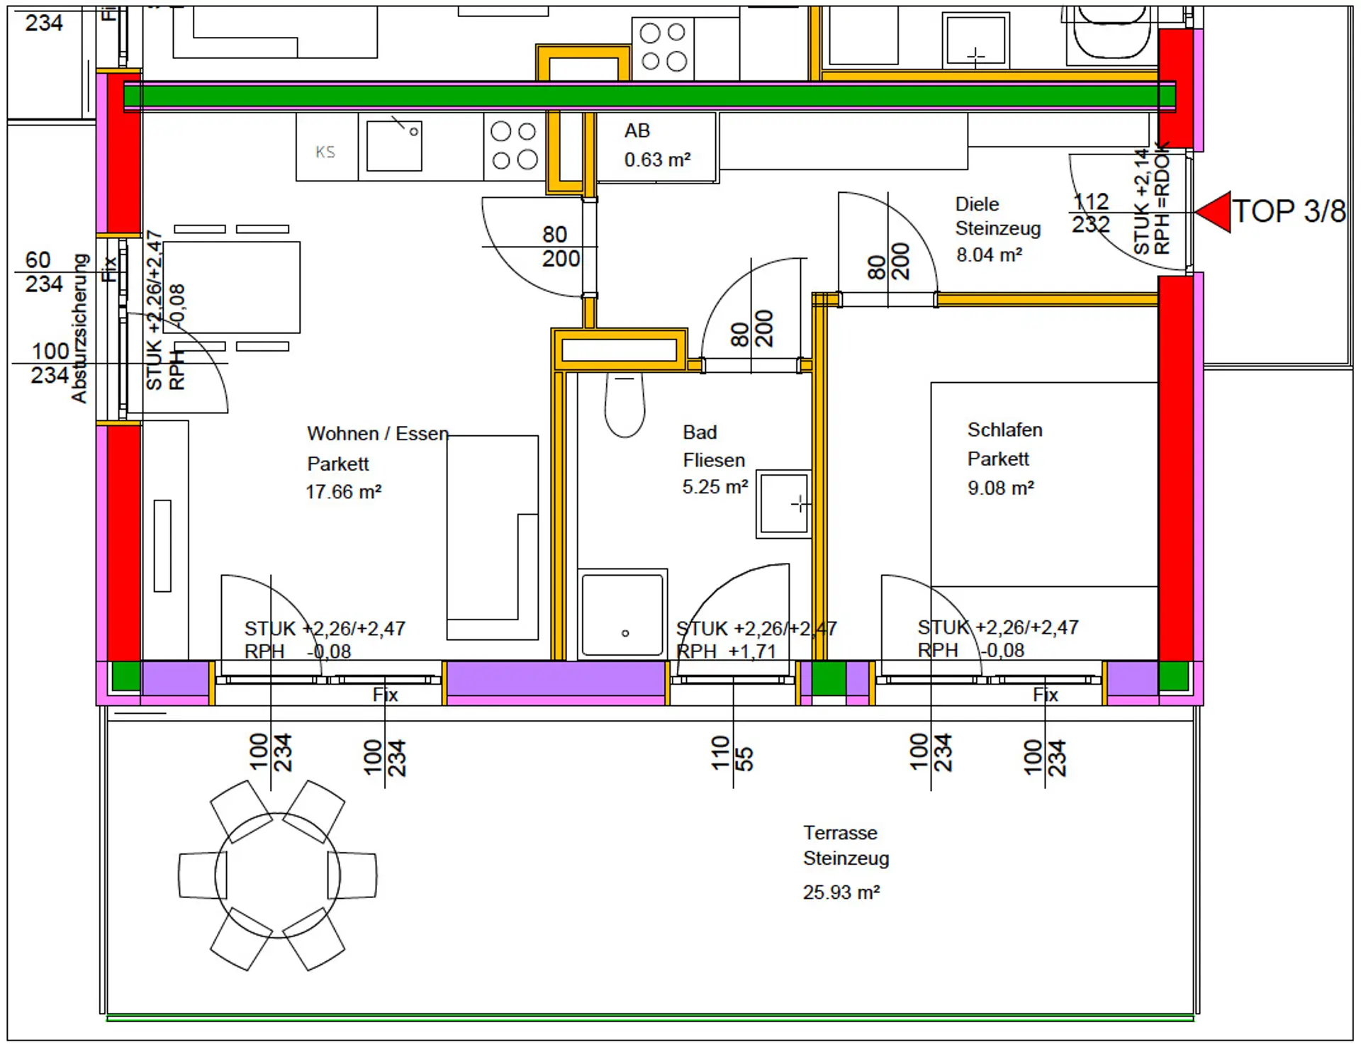The image size is (1361, 1047).
Task: Click the bathroom sink symbol
Action: tap(783, 504)
